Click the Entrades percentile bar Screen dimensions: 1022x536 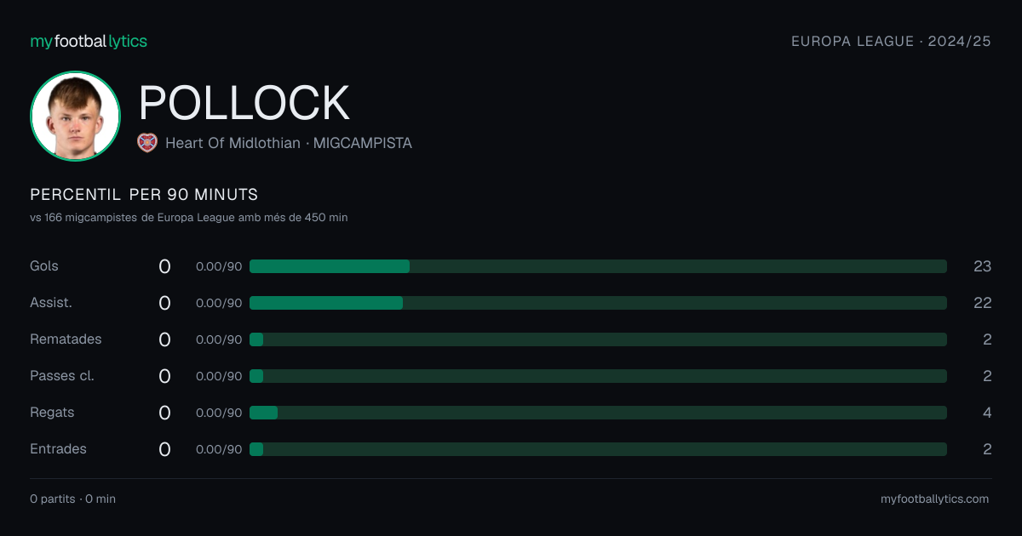pyautogui.click(x=598, y=449)
